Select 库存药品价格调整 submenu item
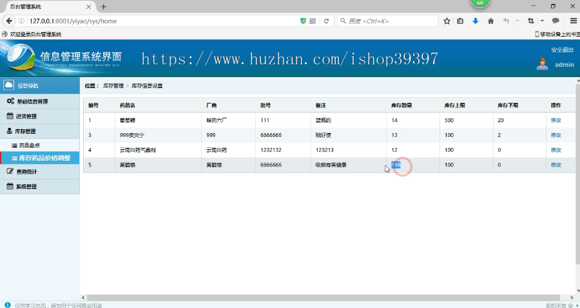 point(39,158)
